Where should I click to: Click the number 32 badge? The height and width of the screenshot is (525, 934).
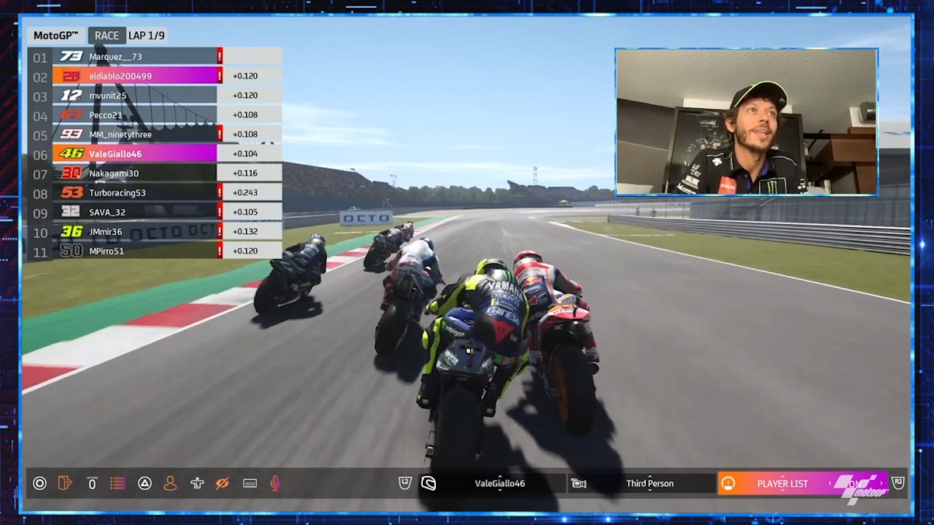[x=71, y=212]
